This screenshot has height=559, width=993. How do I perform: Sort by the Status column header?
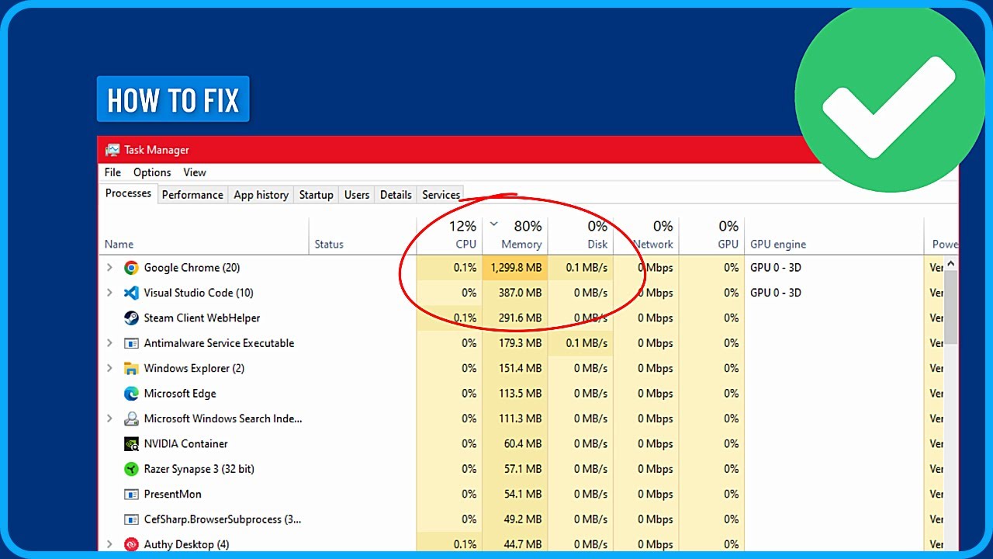click(363, 235)
